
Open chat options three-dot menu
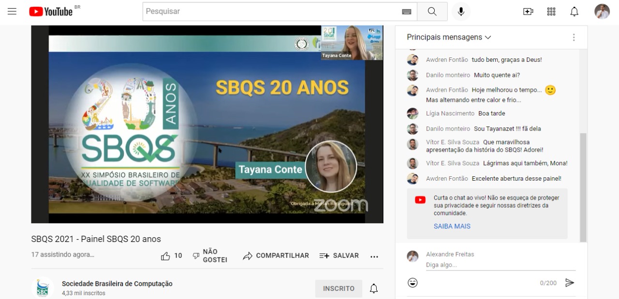click(x=574, y=37)
